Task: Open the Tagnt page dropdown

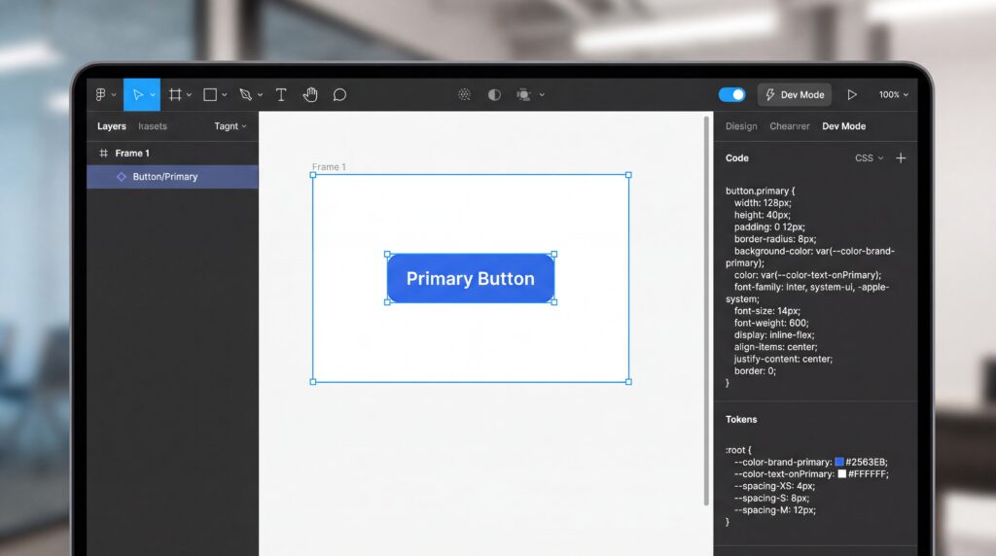Action: (x=230, y=126)
